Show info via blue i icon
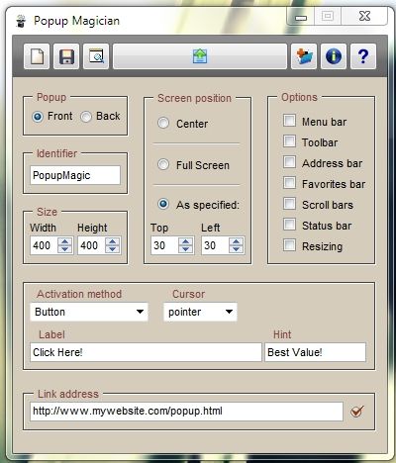This screenshot has width=396, height=463. point(334,56)
